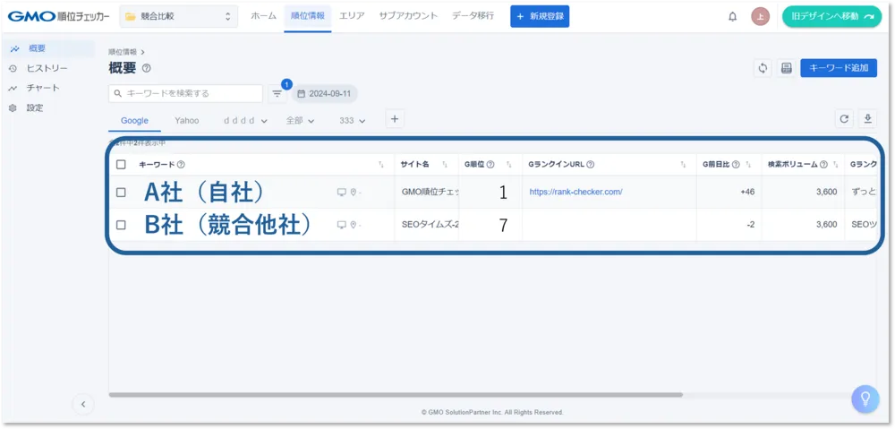The image size is (895, 429).
Task: Sort by 検索ボリューム column arrows
Action: tap(836, 165)
